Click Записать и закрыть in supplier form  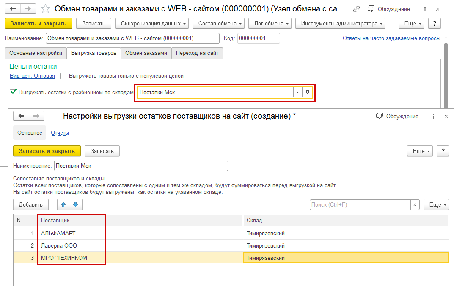point(47,151)
